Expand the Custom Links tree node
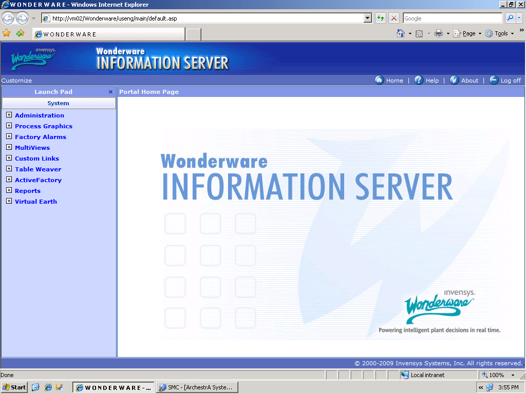Screen dimensions: 526x394 [x=9, y=158]
